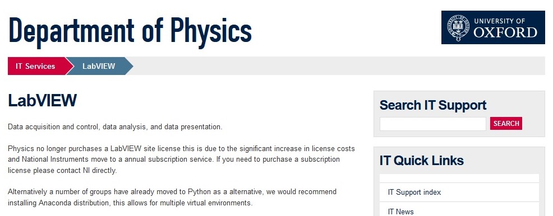Viewport: 553px width, 216px height.
Task: Click the OXFORD wordmark in the logo
Action: (x=505, y=32)
